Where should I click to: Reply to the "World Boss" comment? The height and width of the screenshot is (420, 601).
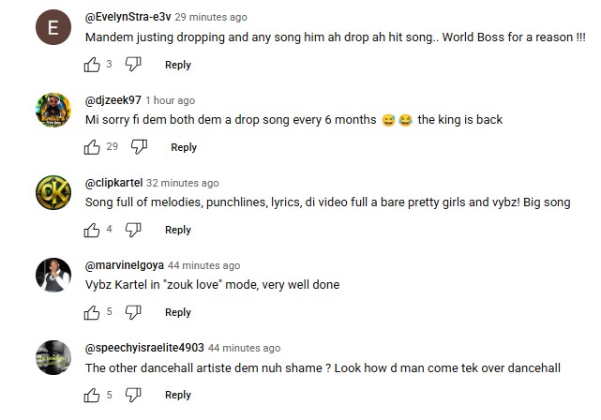coord(178,65)
